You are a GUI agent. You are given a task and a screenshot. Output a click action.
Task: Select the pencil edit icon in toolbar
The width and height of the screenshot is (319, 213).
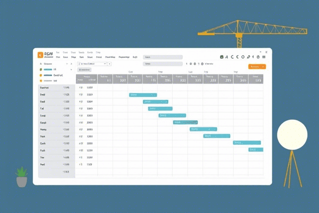pos(248,57)
